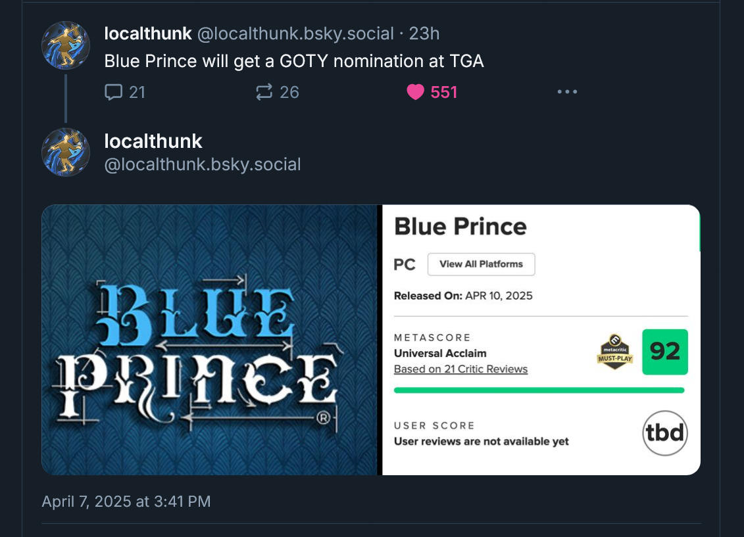
Task: Click the Metacritic Must-Play badge
Action: [x=614, y=352]
